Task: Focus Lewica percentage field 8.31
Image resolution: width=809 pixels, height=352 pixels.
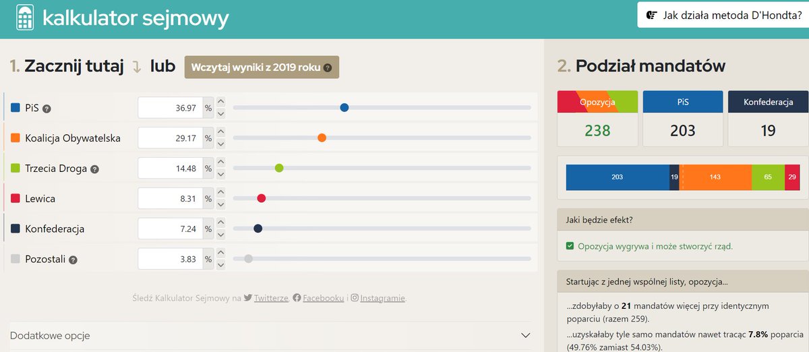Action: (170, 199)
